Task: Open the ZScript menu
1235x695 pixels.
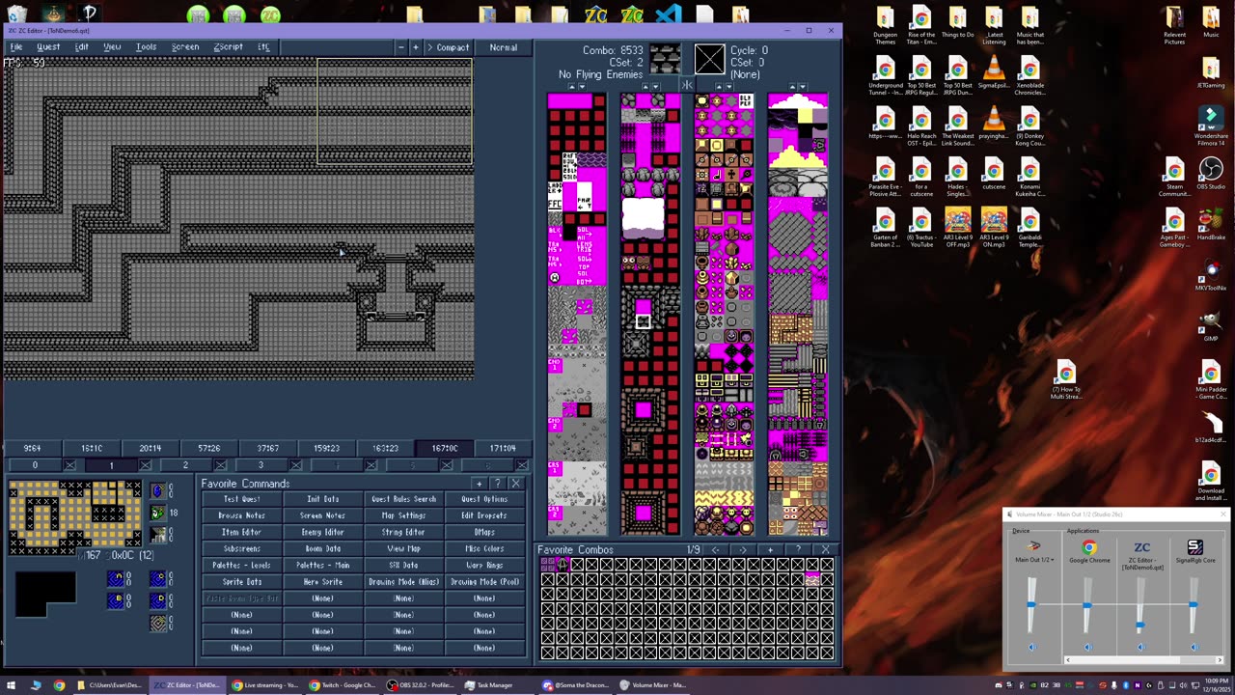Action: [x=228, y=47]
